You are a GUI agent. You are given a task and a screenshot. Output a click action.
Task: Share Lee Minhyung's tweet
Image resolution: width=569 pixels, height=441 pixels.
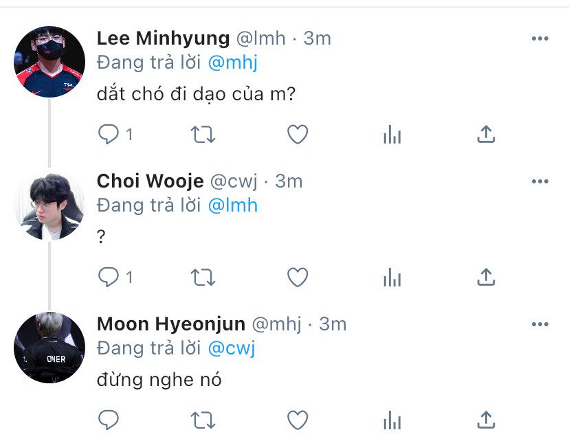click(x=486, y=135)
